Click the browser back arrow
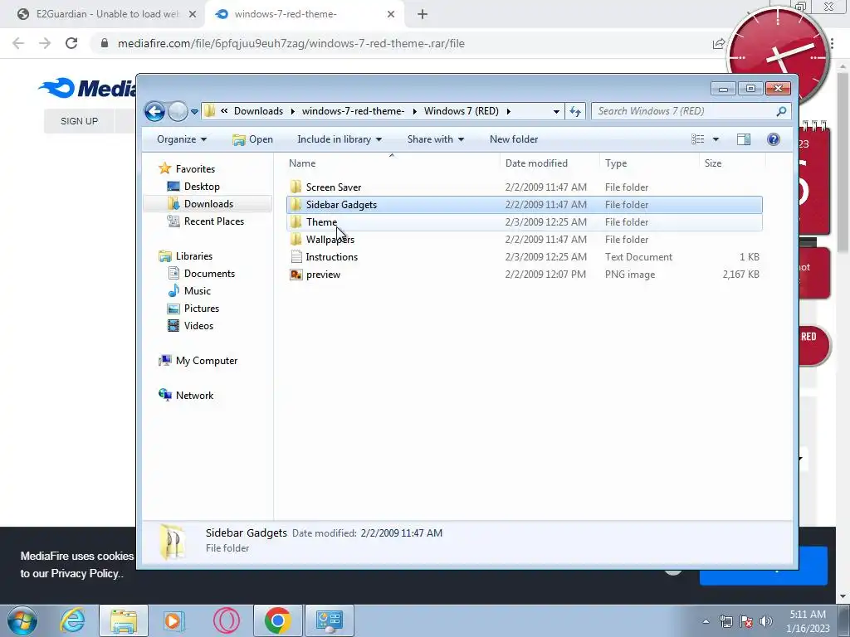 tap(18, 43)
